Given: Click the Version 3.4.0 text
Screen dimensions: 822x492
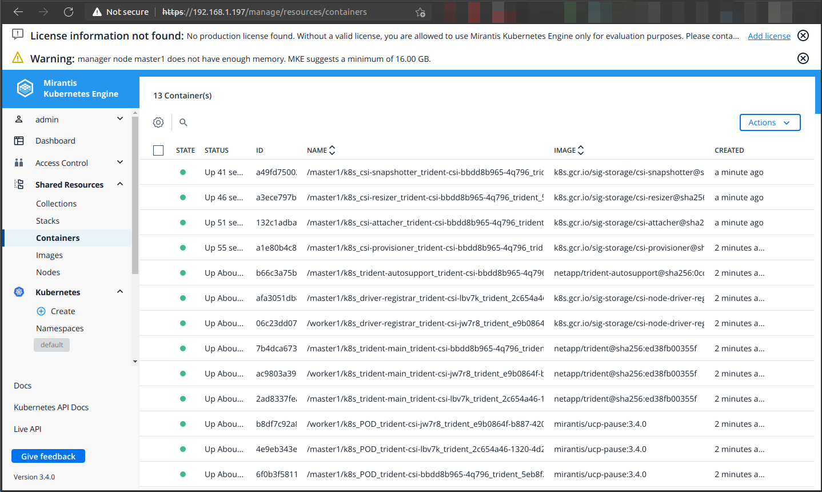Looking at the screenshot, I should click(x=34, y=477).
